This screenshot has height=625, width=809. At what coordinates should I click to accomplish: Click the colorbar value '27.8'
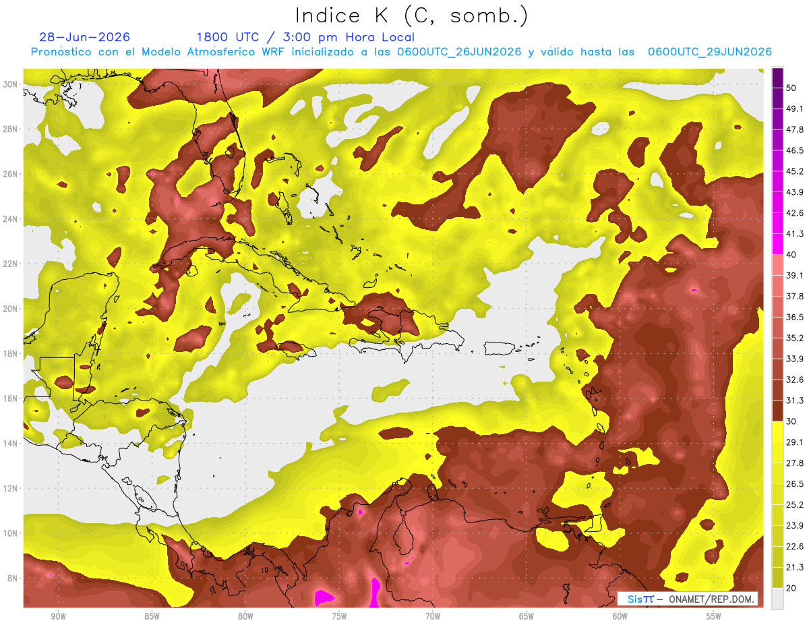pos(794,463)
